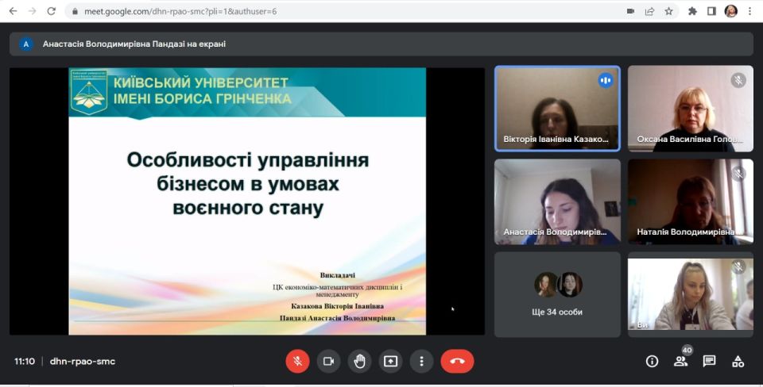Click the meeting code 'dhn-rpao-smc'
763x387 pixels.
[x=83, y=362]
